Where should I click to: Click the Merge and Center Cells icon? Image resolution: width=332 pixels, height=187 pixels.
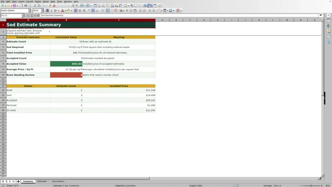[108, 10]
